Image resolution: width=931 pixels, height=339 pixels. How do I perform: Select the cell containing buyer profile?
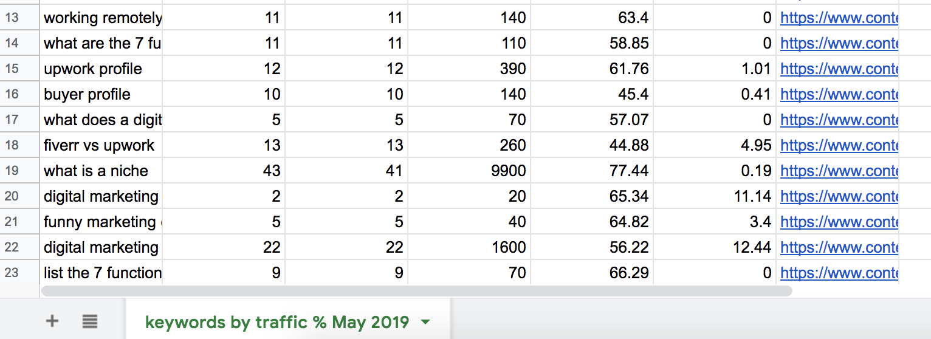point(101,94)
